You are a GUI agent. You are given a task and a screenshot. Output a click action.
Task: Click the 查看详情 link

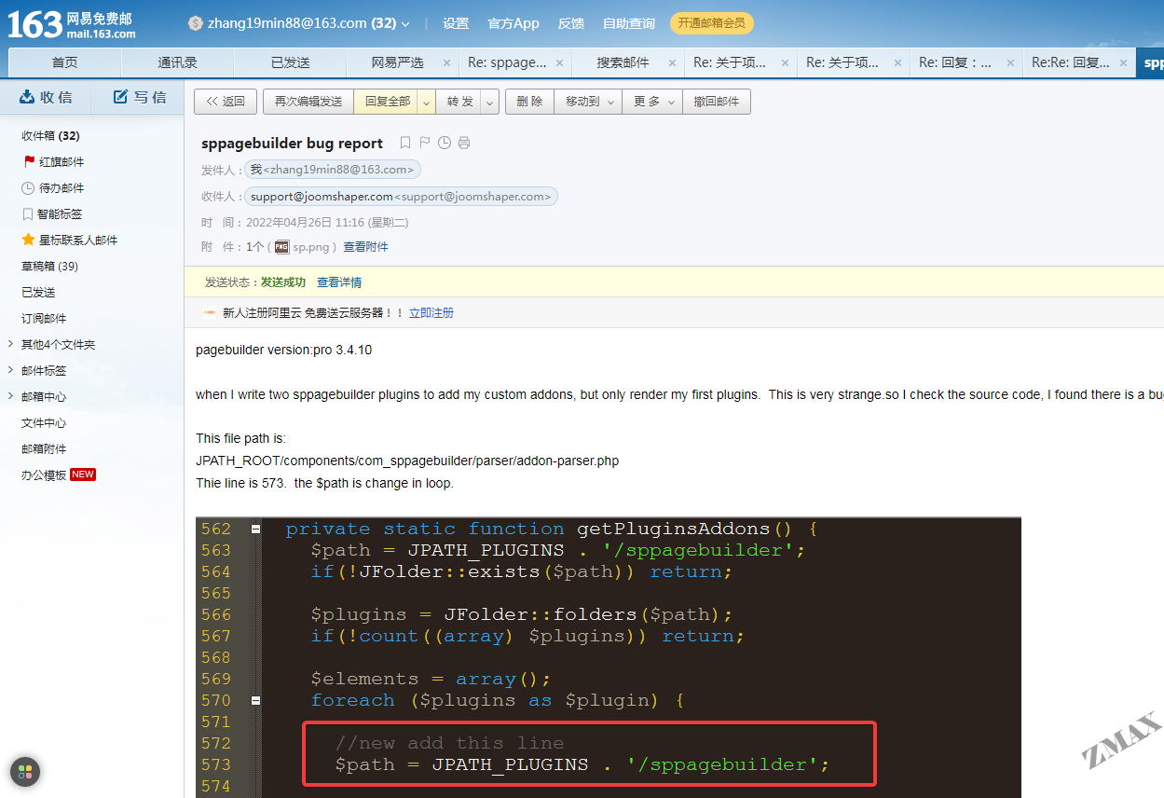(x=339, y=282)
